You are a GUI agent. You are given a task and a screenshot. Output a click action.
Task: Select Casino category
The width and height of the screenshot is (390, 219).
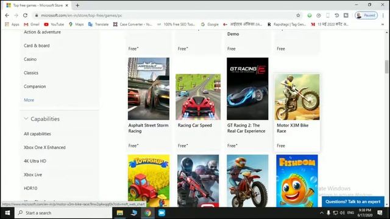30,60
